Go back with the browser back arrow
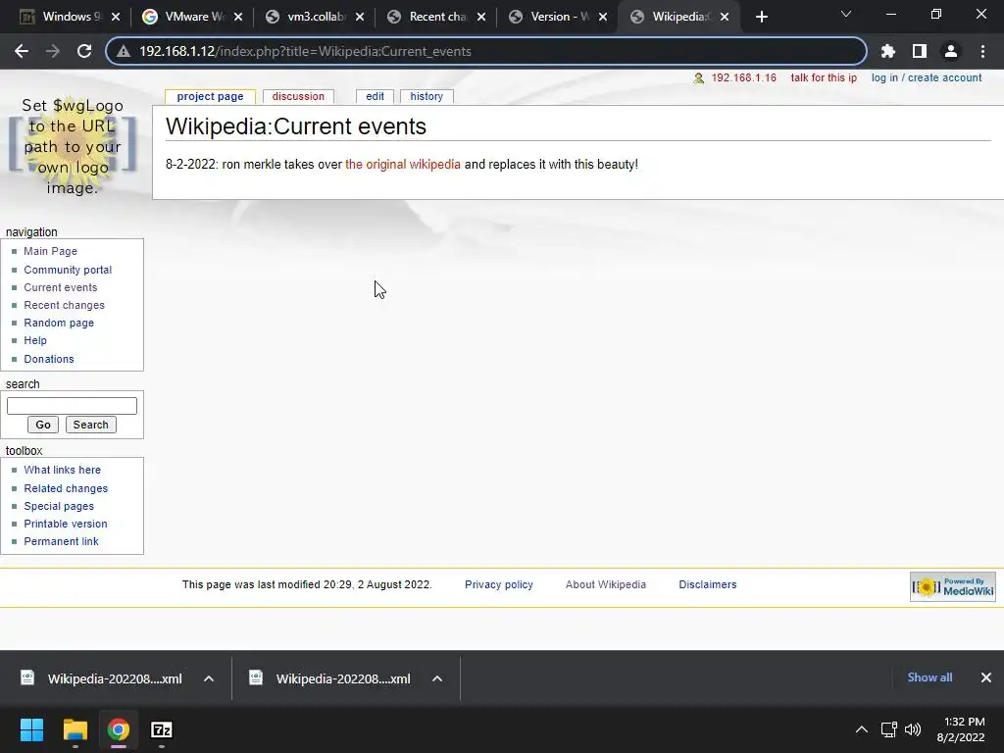Viewport: 1004px width, 753px height. tap(22, 51)
